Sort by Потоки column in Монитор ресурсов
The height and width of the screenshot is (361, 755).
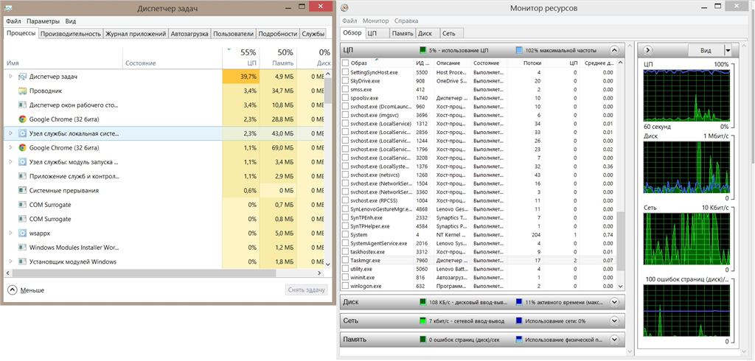532,63
